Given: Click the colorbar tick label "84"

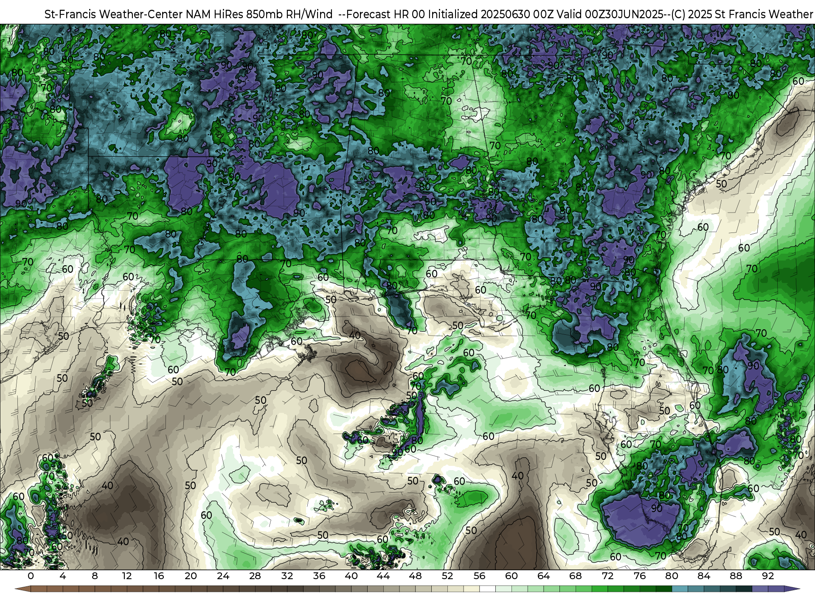Looking at the screenshot, I should tap(704, 576).
